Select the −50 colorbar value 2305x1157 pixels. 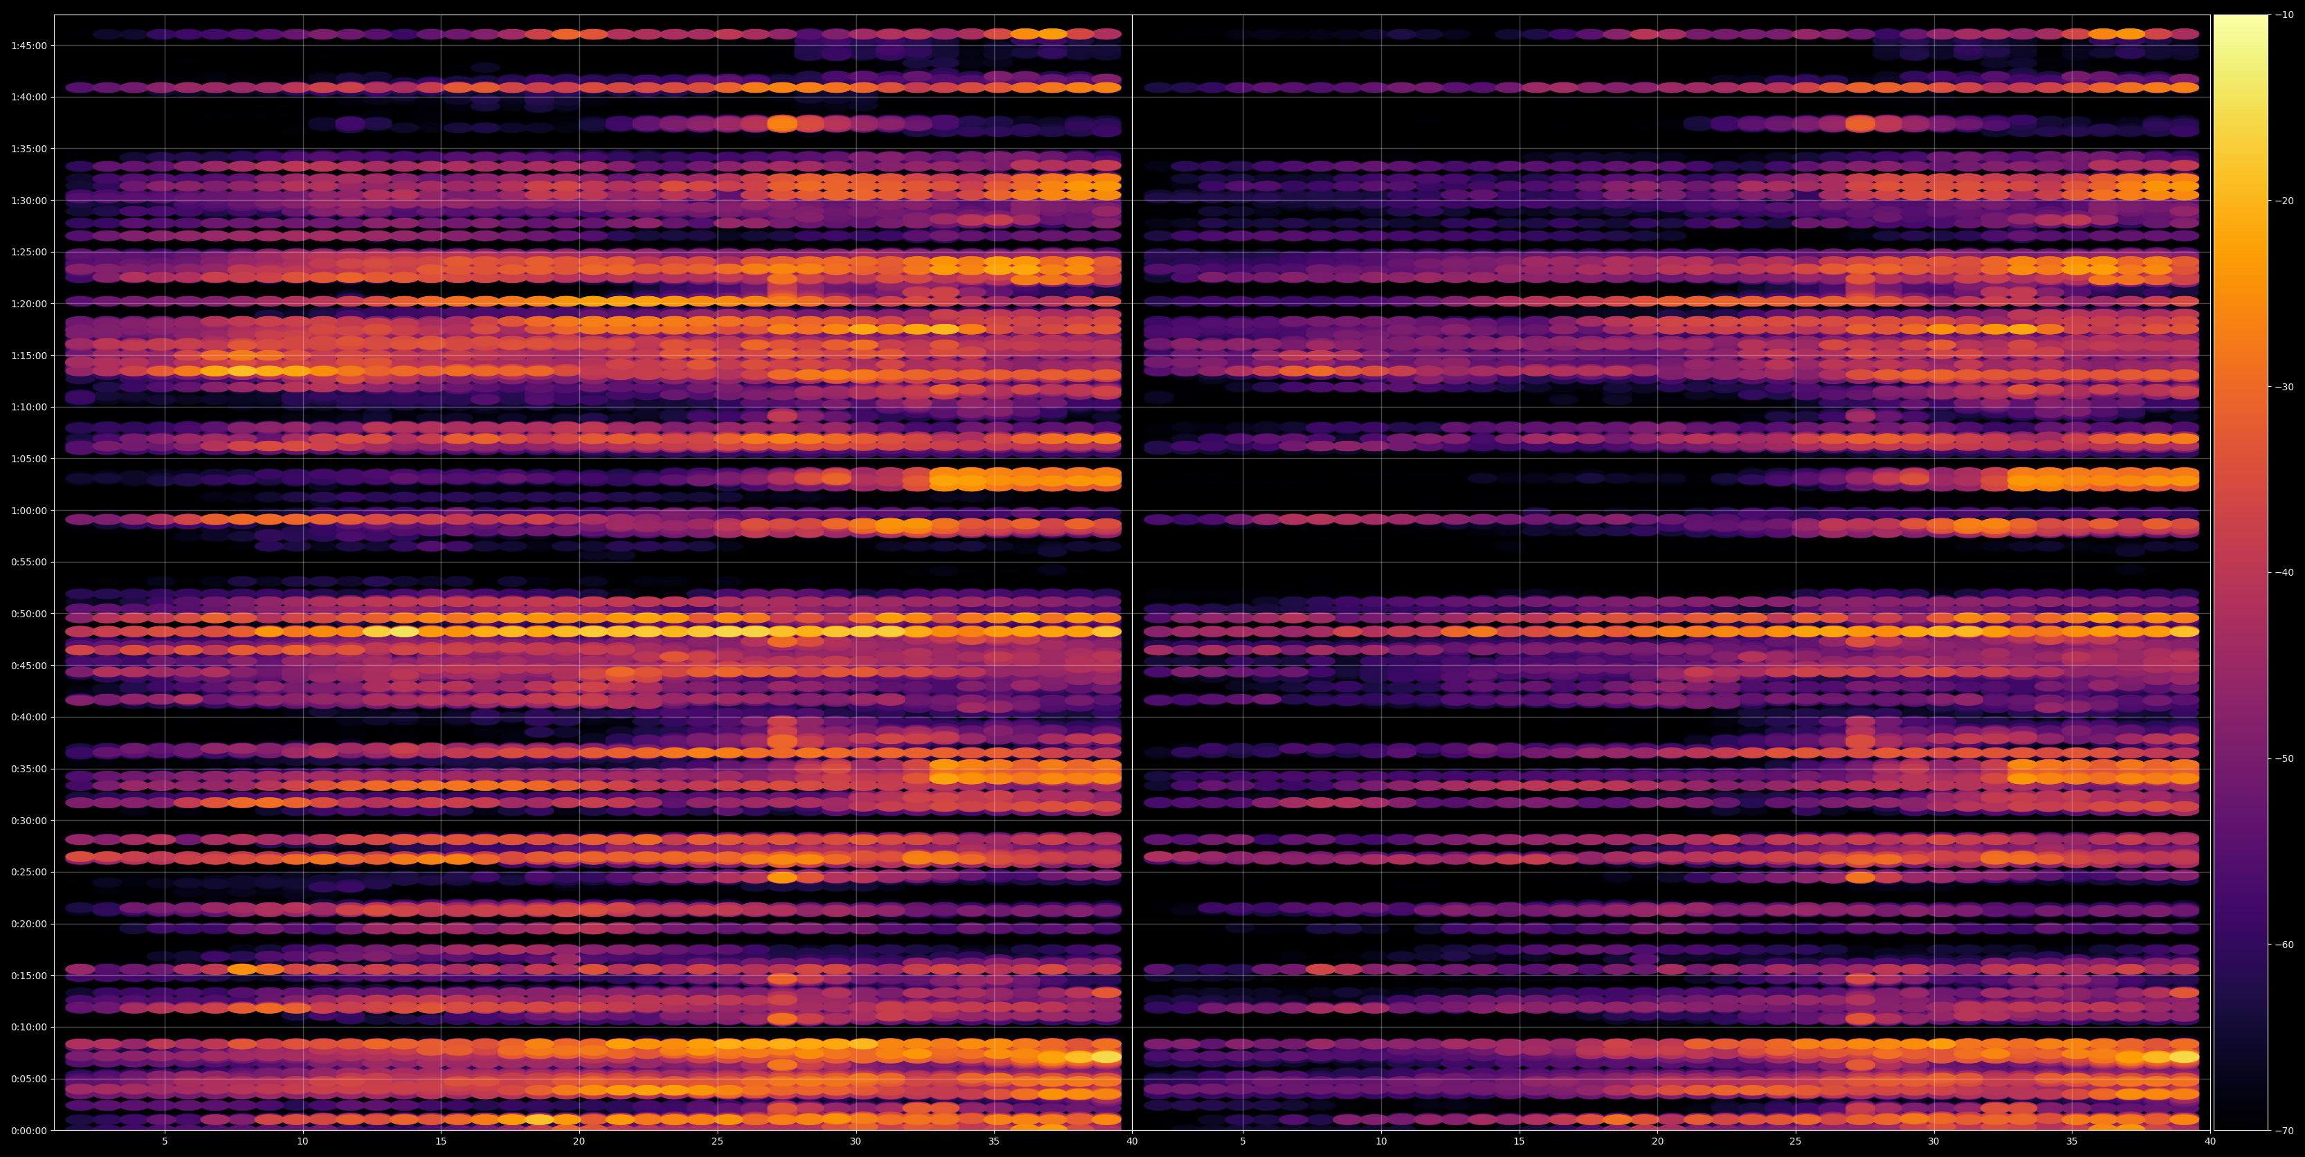click(x=2284, y=759)
